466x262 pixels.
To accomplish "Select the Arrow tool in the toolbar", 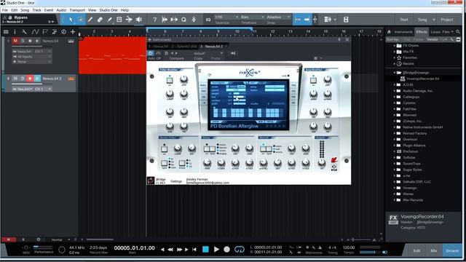I will [x=71, y=20].
